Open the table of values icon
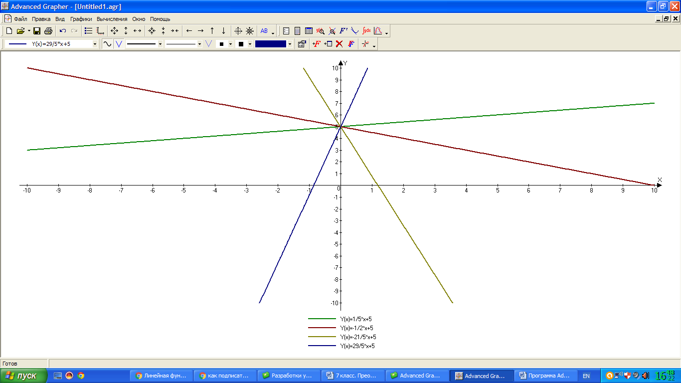The width and height of the screenshot is (681, 383). click(x=309, y=31)
